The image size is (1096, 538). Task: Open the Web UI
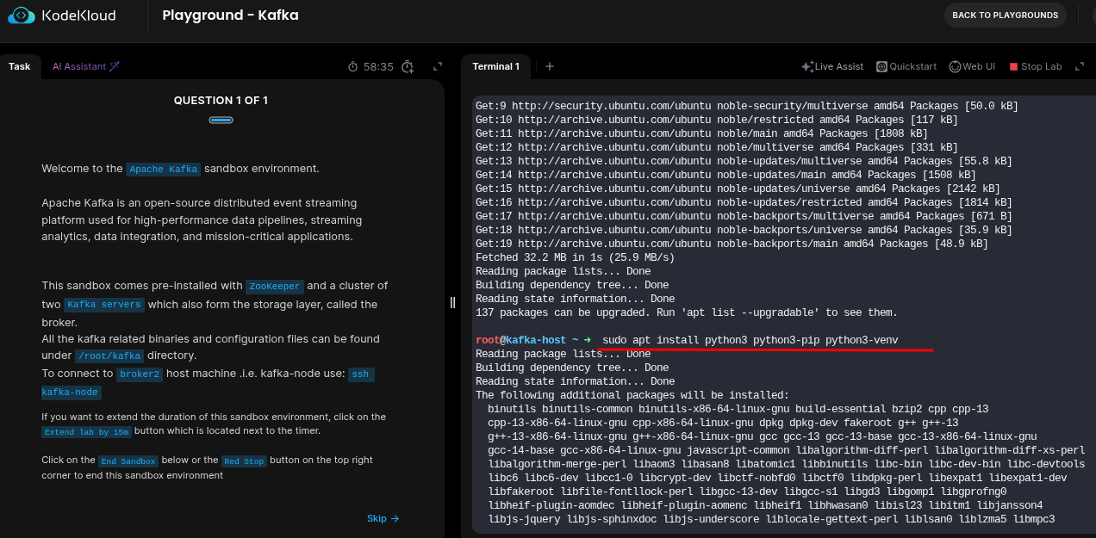point(972,66)
